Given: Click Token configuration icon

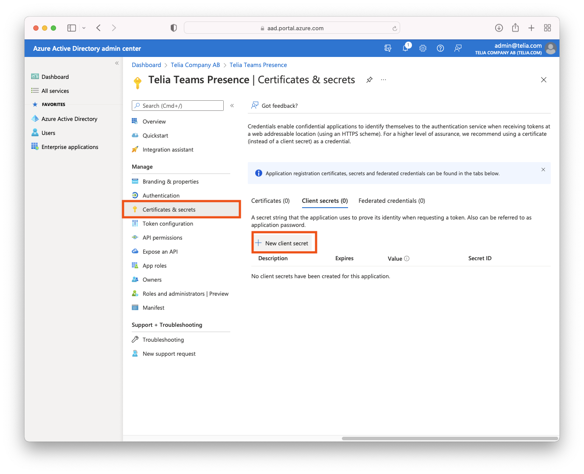Looking at the screenshot, I should pos(135,223).
